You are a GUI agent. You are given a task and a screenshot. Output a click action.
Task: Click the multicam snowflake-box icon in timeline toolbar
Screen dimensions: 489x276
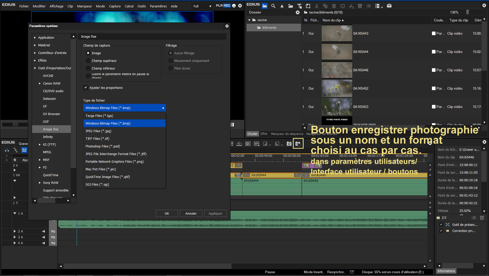point(248,144)
